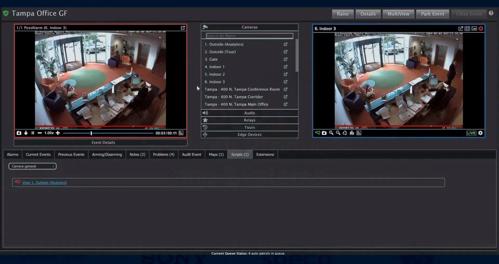Click the bar chart icon under live view
The width and height of the screenshot is (499, 264).
(x=352, y=133)
